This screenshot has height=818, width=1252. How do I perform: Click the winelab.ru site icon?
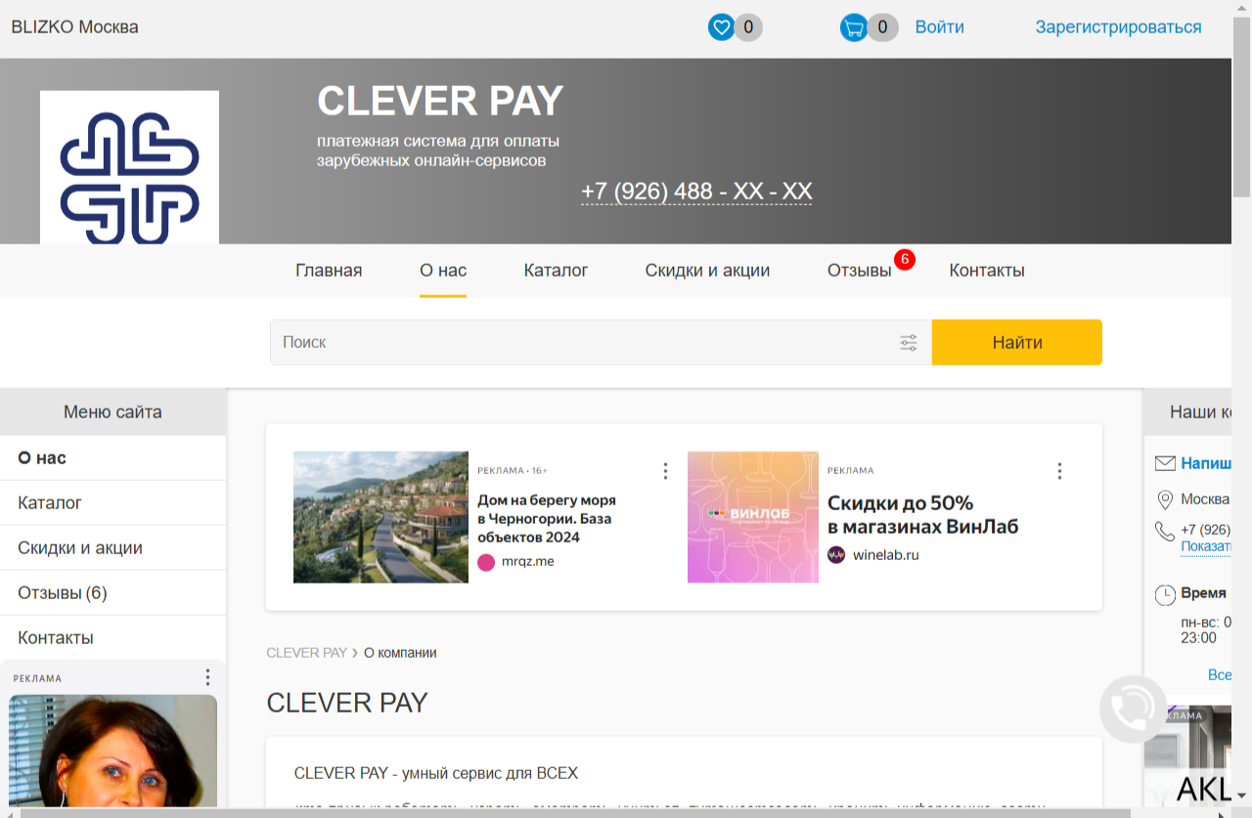point(836,555)
